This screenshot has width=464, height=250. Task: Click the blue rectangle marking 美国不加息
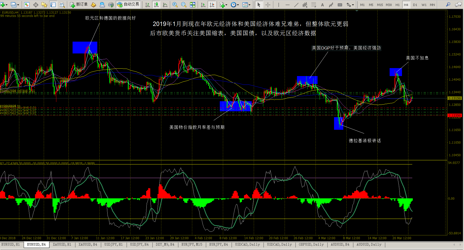(x=396, y=72)
